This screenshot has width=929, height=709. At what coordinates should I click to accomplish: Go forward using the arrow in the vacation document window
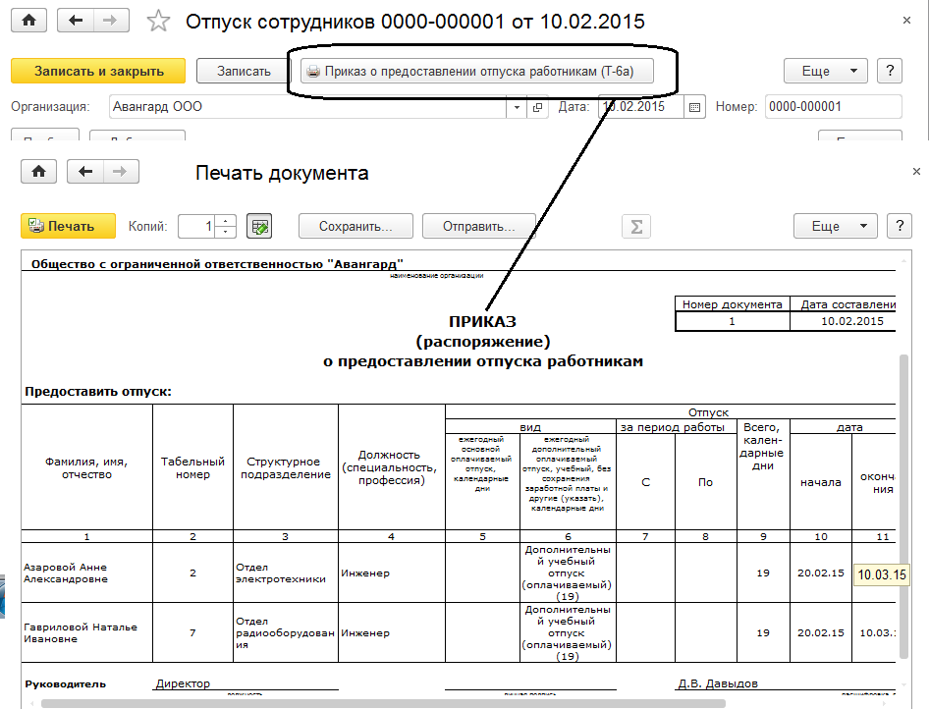point(111,21)
